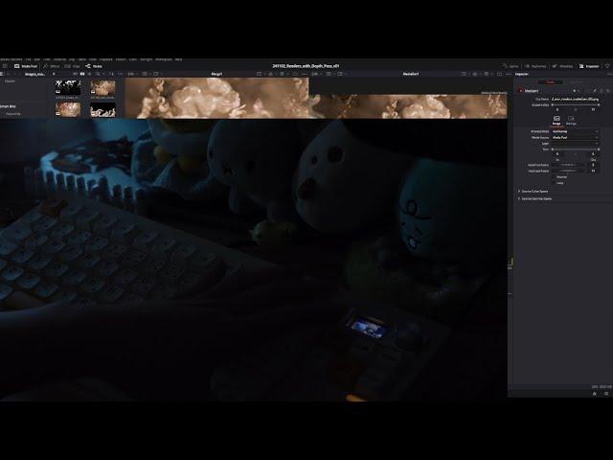
Task: Open the media pool three-dot options menu
Action: (121, 74)
